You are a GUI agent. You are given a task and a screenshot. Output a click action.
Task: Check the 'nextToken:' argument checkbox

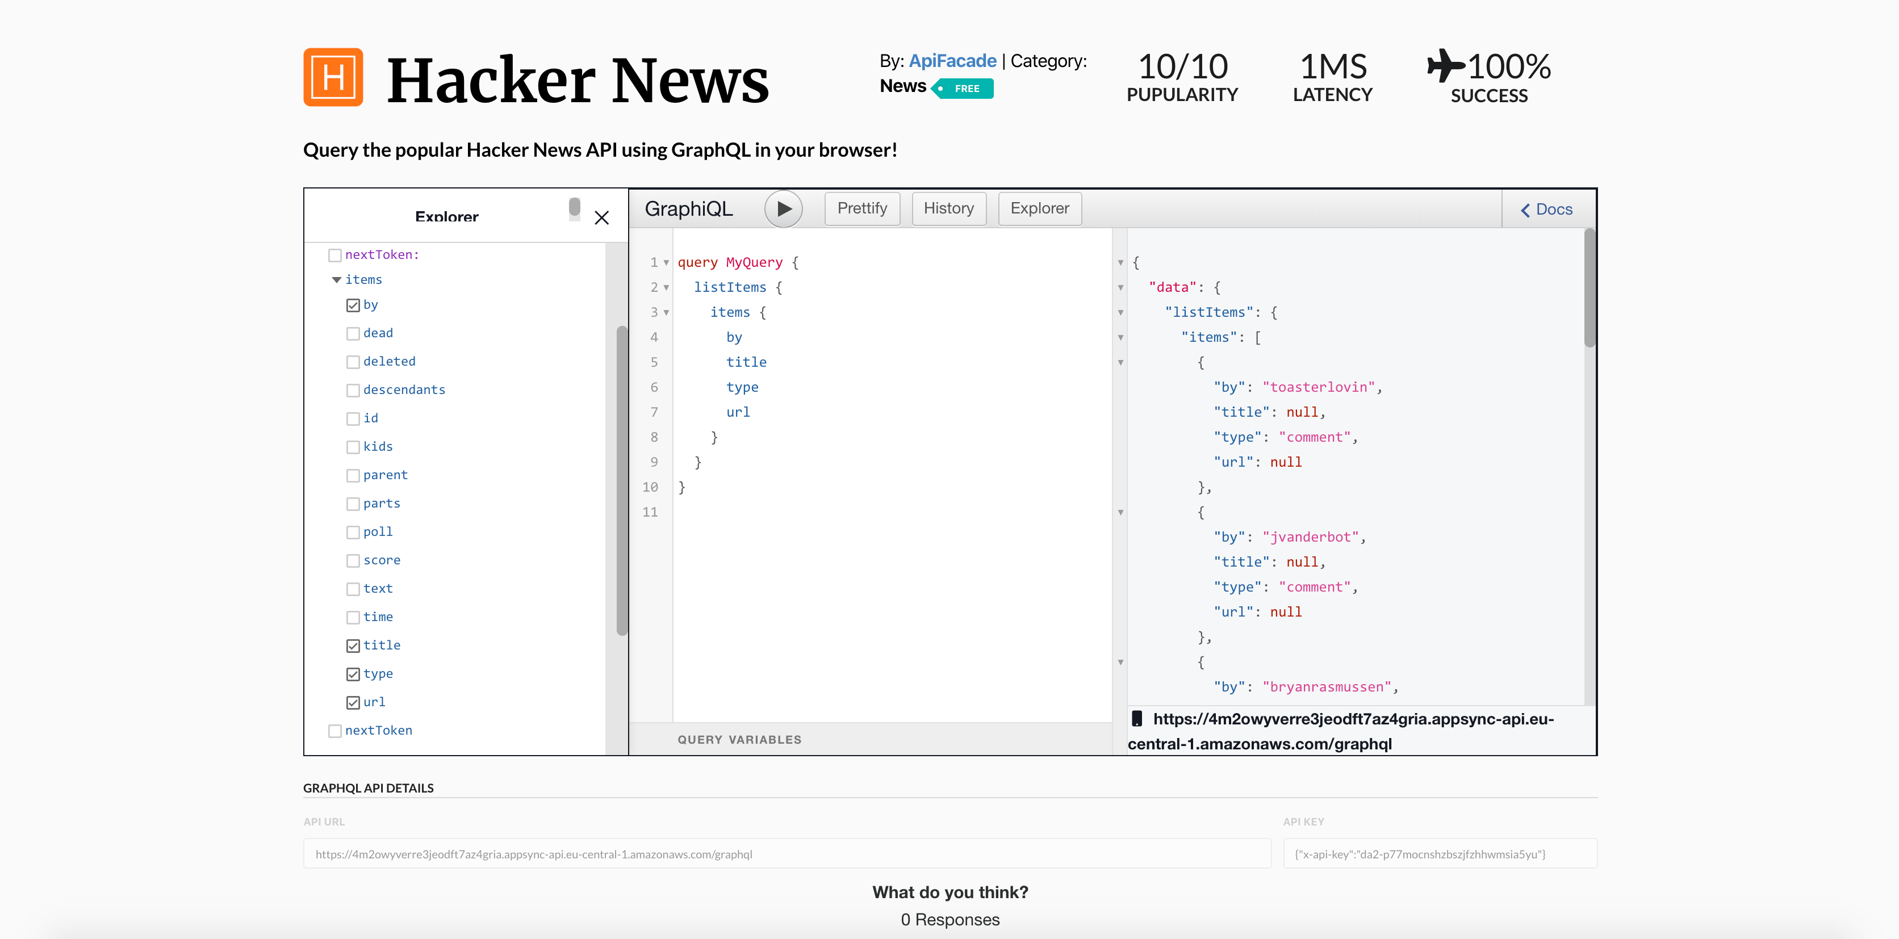click(334, 255)
